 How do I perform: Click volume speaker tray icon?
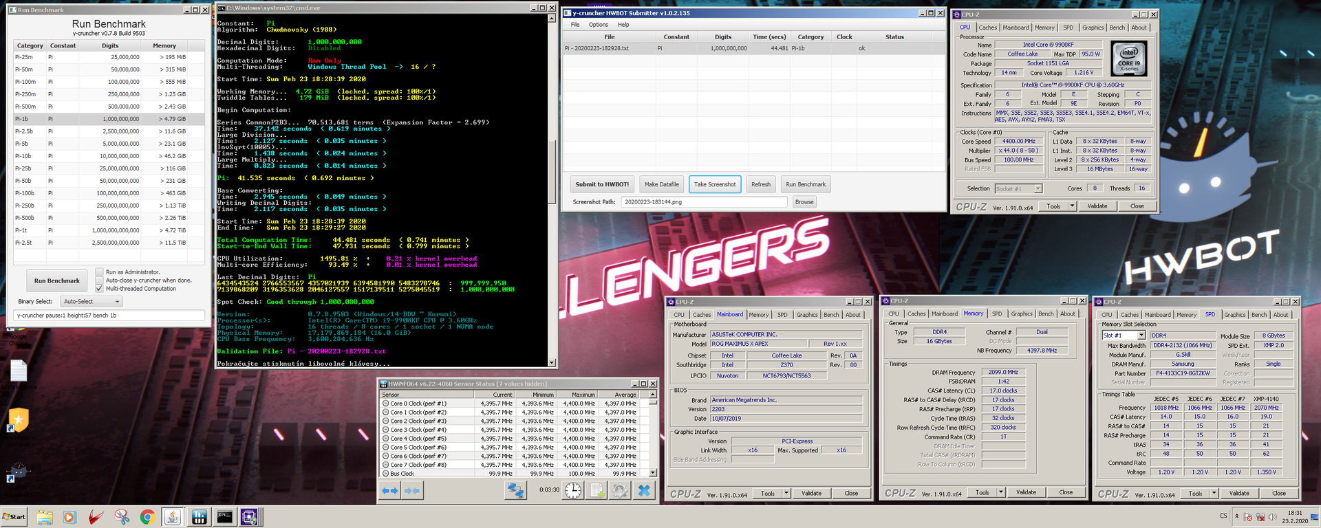click(1273, 516)
